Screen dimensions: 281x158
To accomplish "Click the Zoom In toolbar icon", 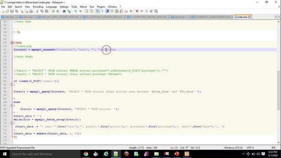I will (75, 11).
